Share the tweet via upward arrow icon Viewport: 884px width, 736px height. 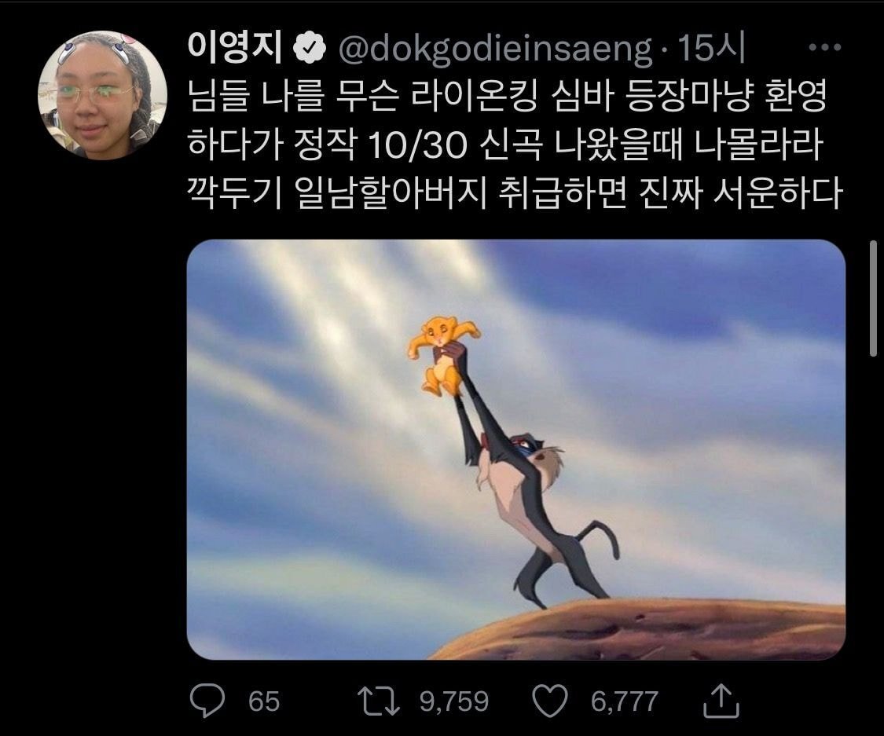721,701
